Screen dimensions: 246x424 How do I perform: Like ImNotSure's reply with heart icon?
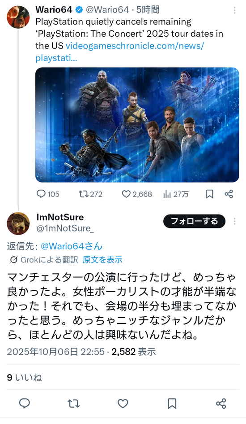click(123, 404)
